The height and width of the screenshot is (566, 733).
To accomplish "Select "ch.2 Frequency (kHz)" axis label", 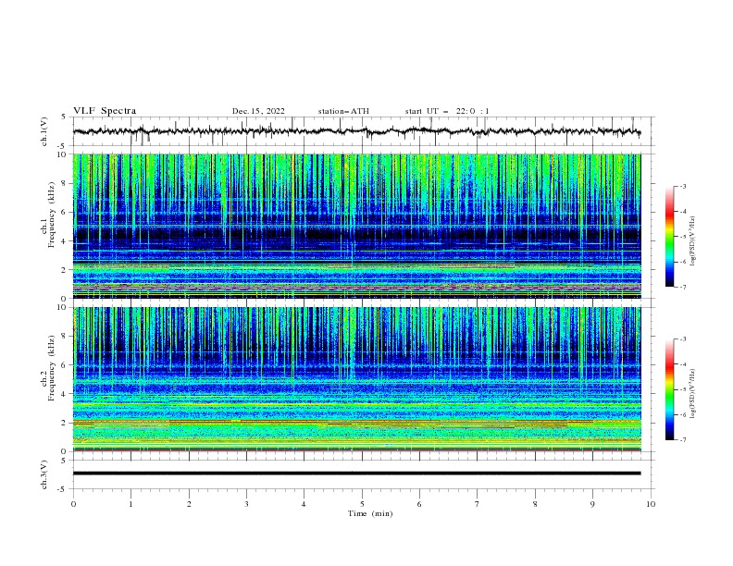I will pyautogui.click(x=48, y=367).
